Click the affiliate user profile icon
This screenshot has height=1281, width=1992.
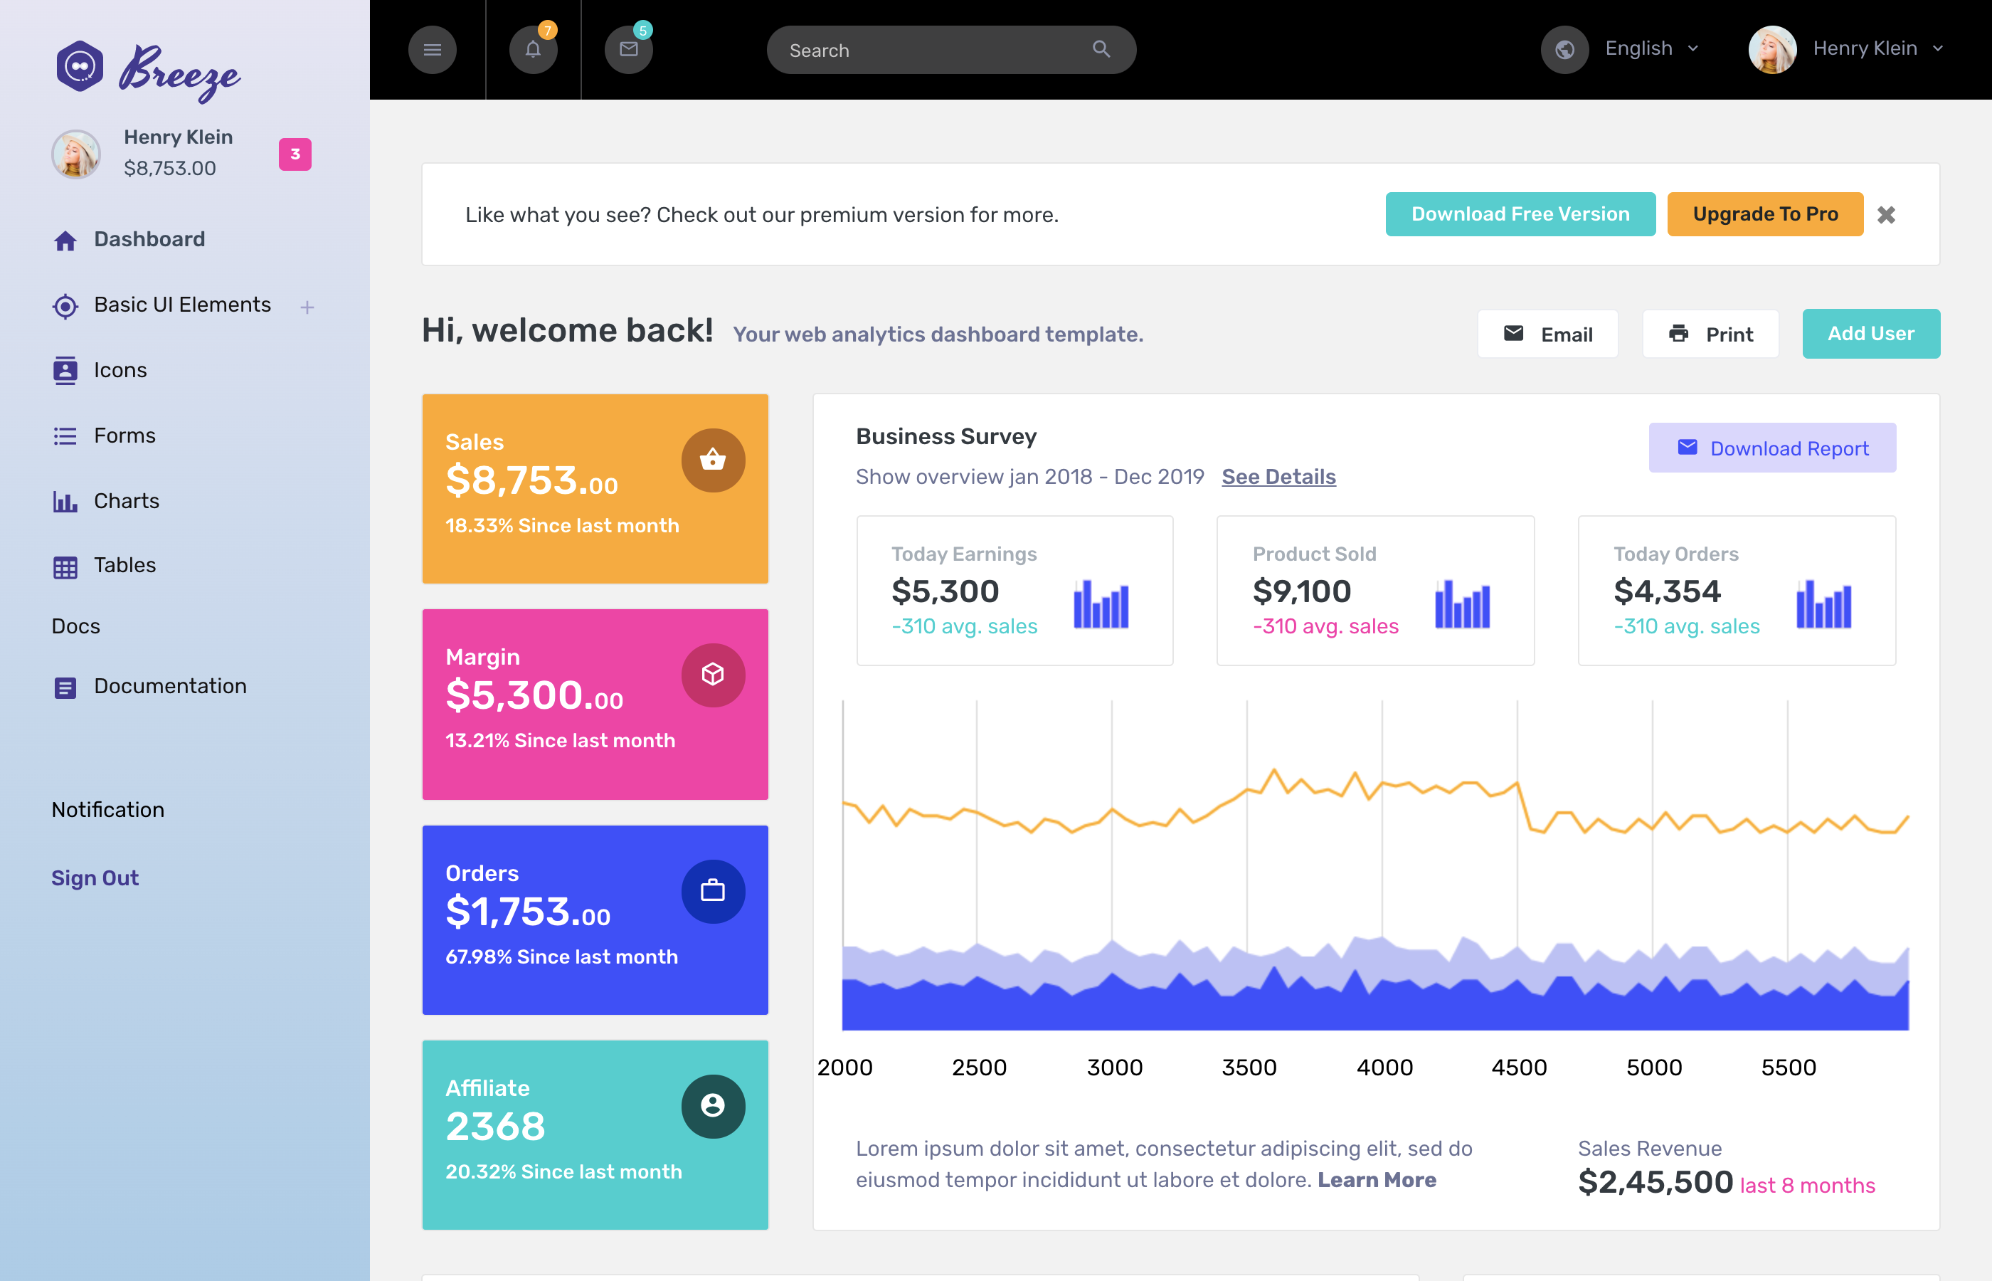tap(711, 1105)
